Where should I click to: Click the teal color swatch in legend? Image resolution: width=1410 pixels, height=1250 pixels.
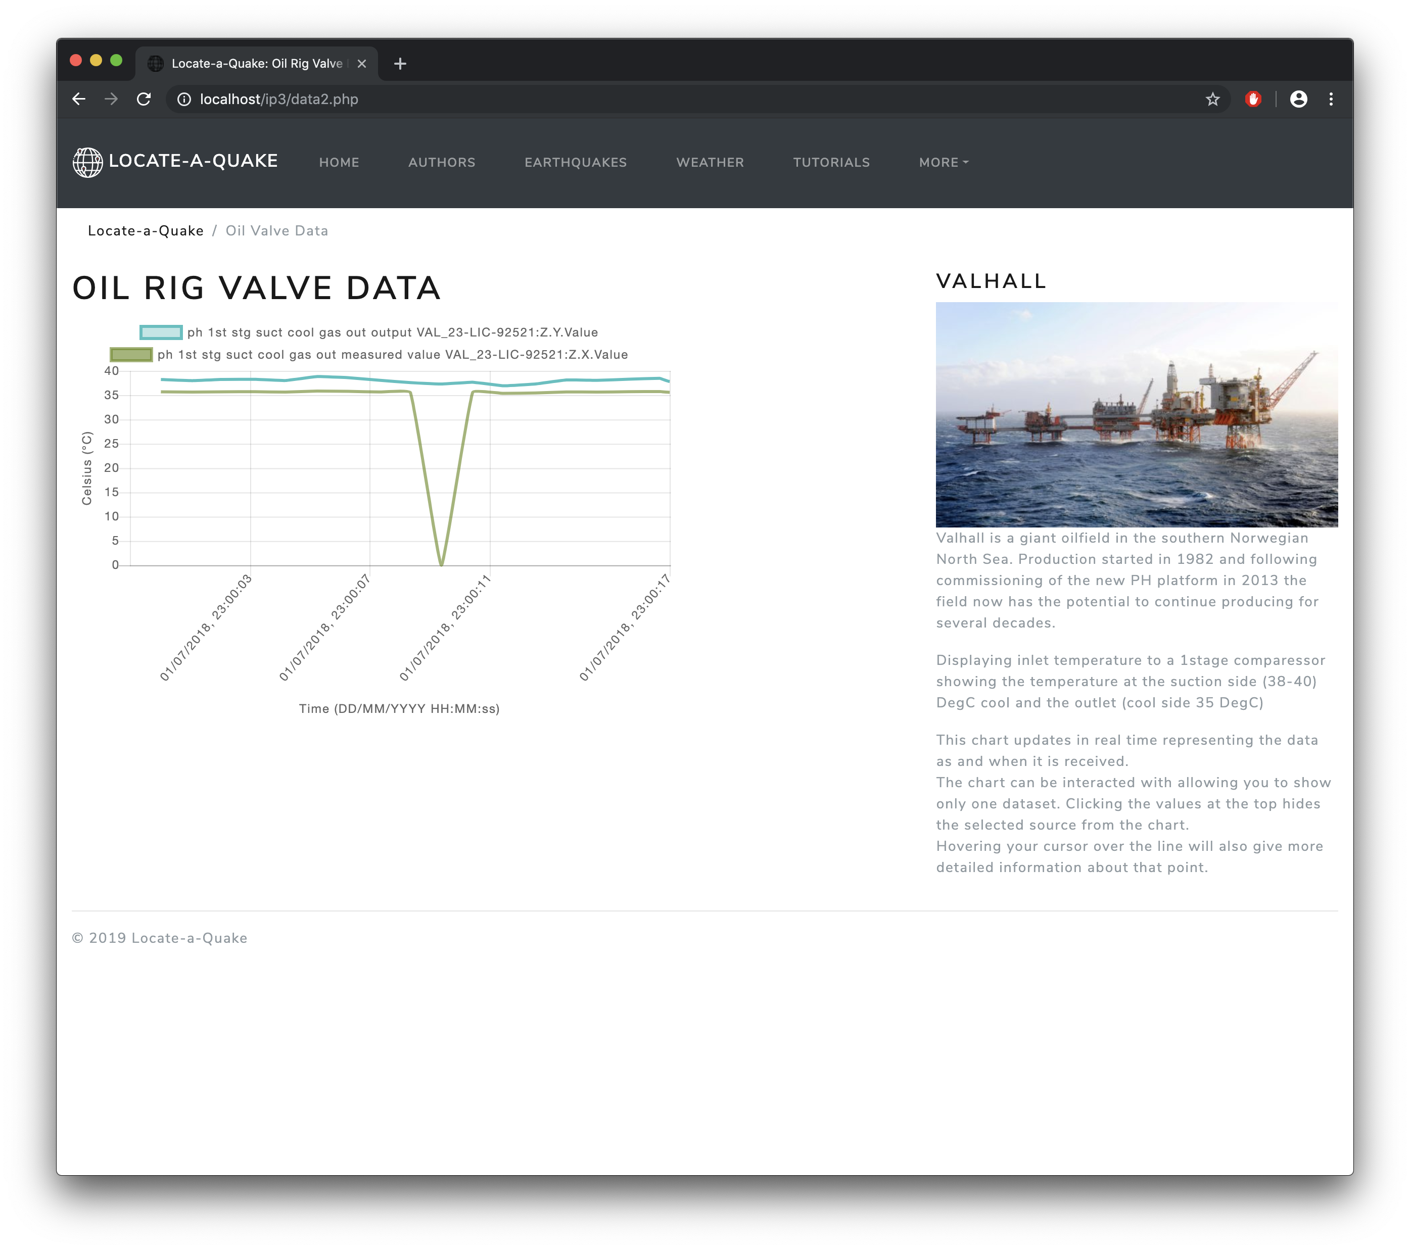[161, 332]
